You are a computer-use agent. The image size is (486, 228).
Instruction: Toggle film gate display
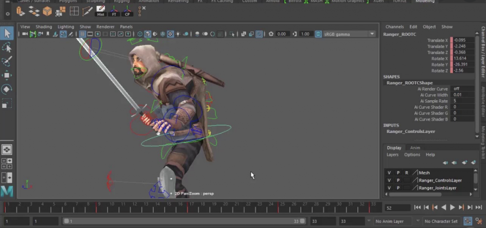coord(90,34)
